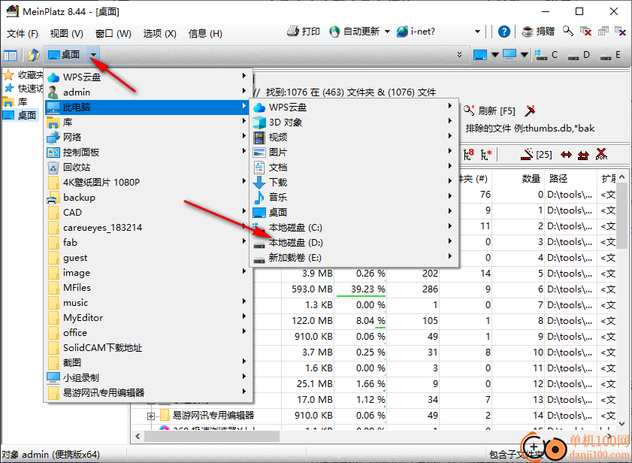This screenshot has height=463, width=632.
Task: Open the 视图 (V) menu
Action: tap(66, 34)
